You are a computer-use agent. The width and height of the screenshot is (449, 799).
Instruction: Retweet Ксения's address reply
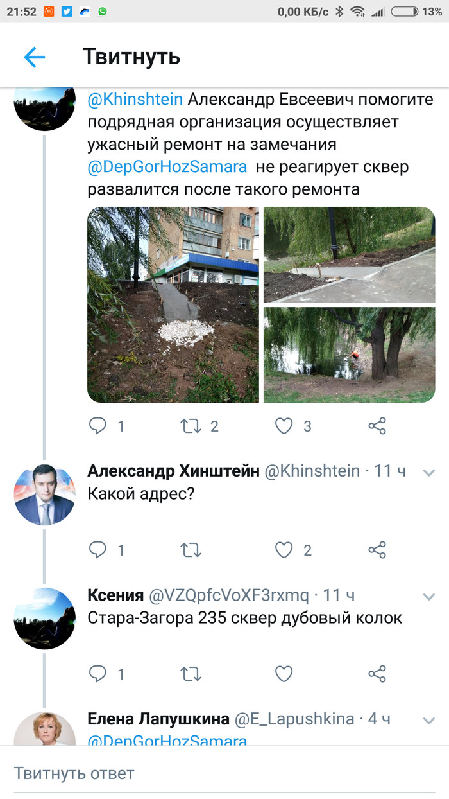[x=191, y=674]
